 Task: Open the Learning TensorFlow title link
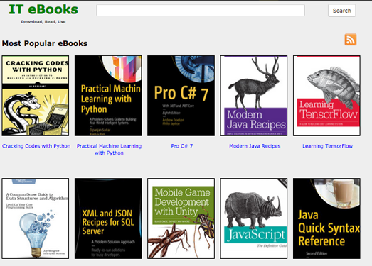pyautogui.click(x=327, y=146)
